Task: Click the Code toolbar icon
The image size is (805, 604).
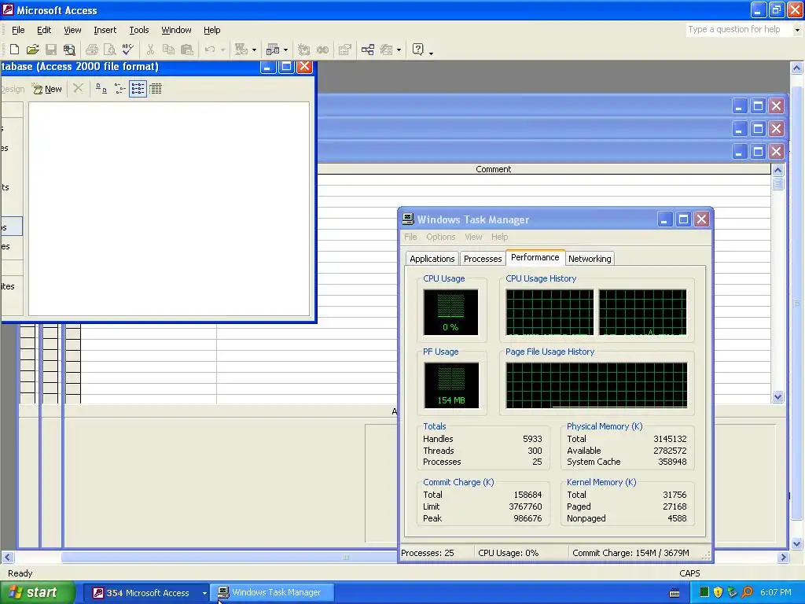Action: [304, 50]
